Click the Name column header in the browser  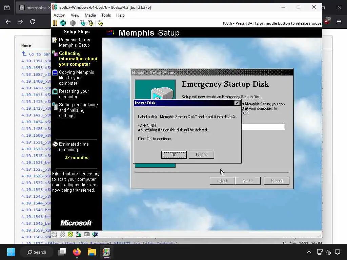click(x=26, y=45)
